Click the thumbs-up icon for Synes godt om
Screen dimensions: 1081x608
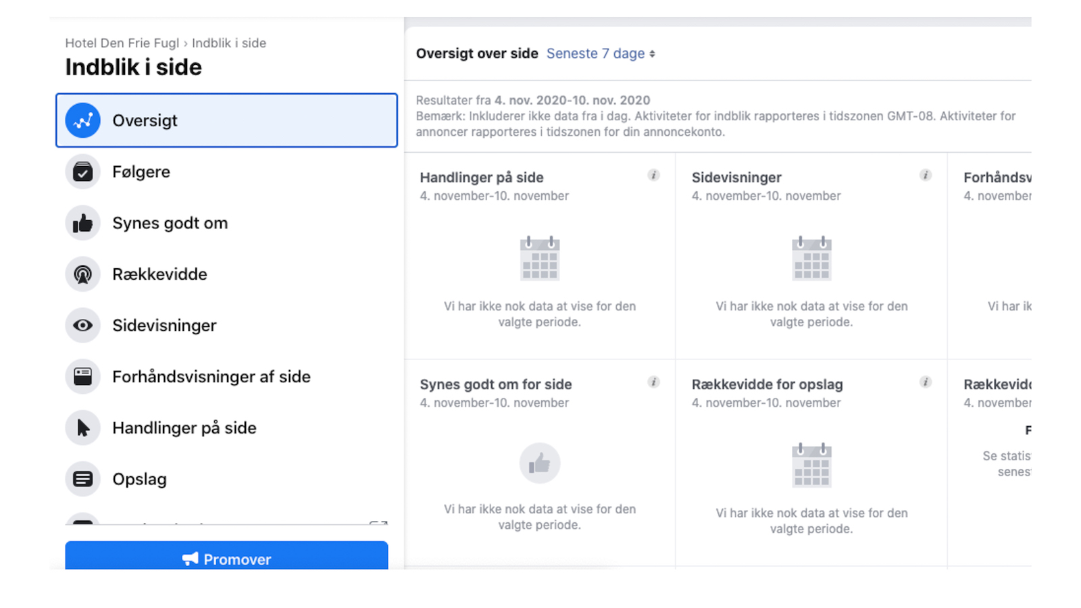coord(82,223)
